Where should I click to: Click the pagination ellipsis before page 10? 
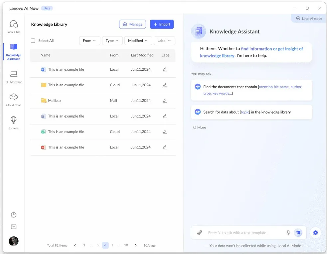[x=119, y=246]
